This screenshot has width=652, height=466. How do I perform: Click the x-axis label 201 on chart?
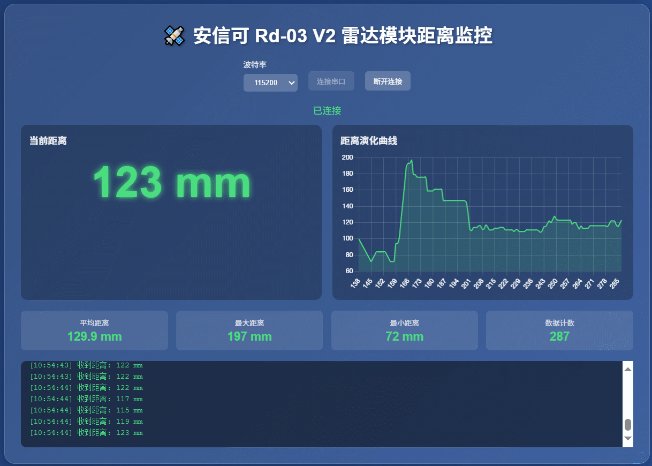(466, 283)
